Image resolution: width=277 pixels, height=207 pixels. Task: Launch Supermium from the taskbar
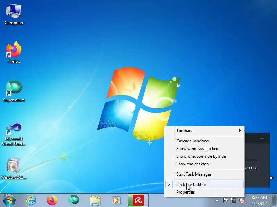(x=74, y=200)
